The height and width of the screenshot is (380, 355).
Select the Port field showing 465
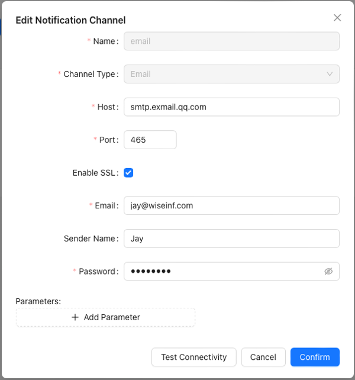(x=150, y=140)
